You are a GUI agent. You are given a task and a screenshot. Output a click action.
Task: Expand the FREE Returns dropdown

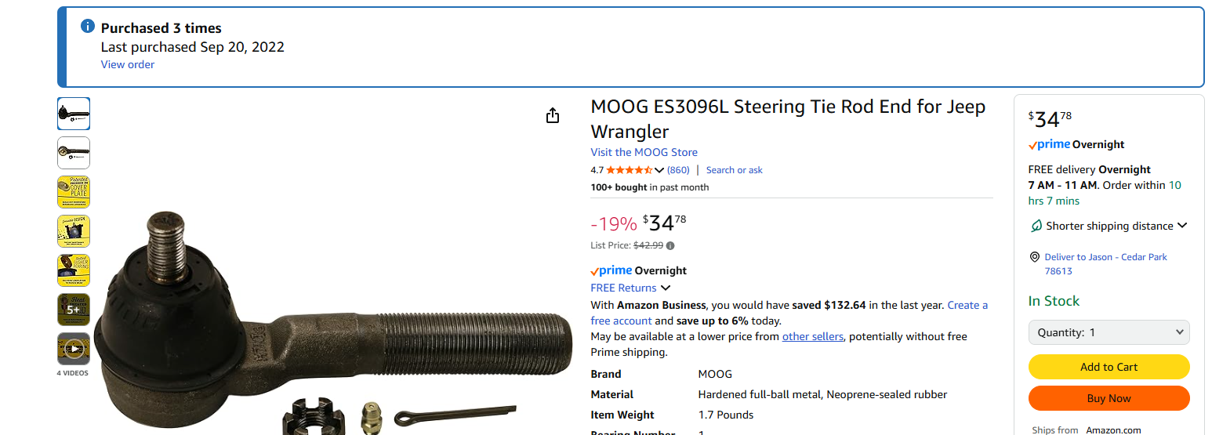click(x=666, y=288)
